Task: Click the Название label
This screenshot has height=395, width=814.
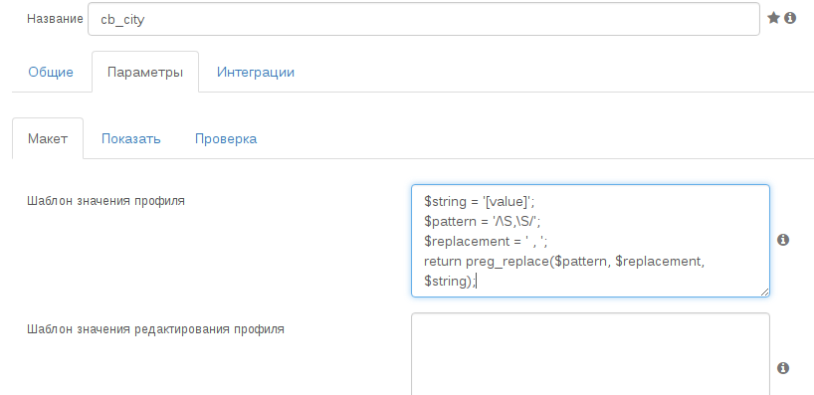Action: coord(55,19)
